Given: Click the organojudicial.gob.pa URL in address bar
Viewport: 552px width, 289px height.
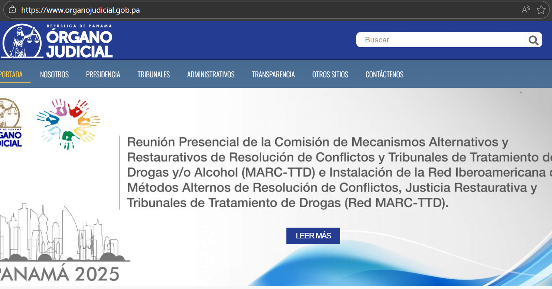Looking at the screenshot, I should click(80, 10).
